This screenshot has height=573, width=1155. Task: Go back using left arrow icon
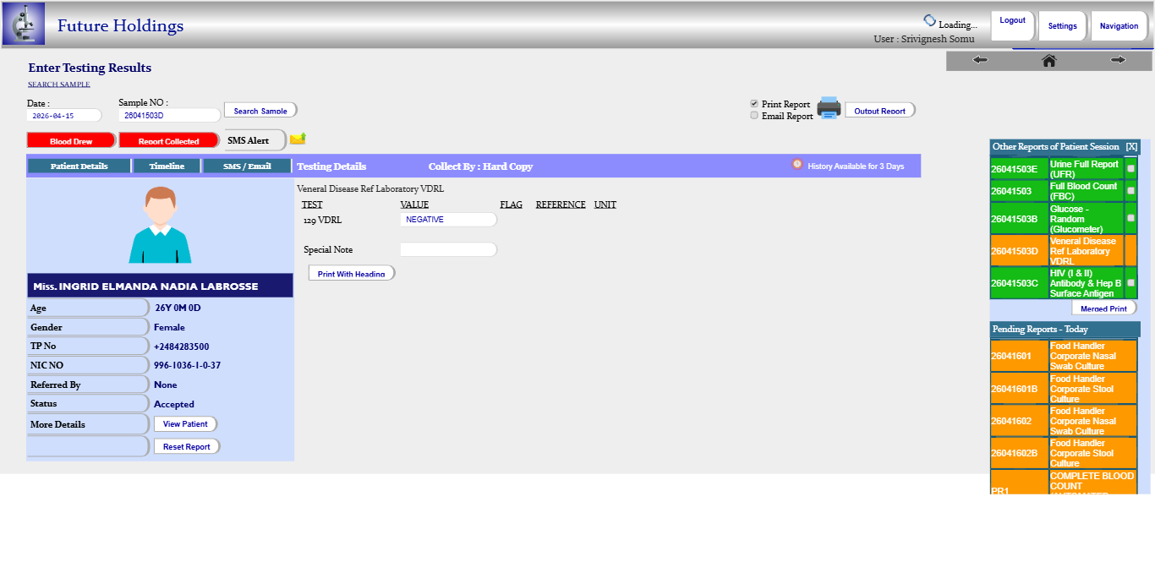pyautogui.click(x=980, y=60)
